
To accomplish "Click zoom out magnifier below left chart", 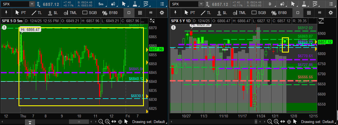I will click(101, 121).
